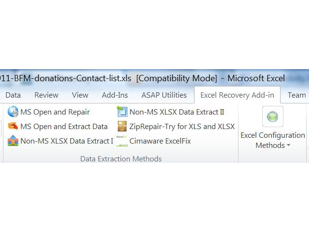Choose the MS Open and Extract Data label
Viewport: 309px width, 232px height.
(64, 127)
